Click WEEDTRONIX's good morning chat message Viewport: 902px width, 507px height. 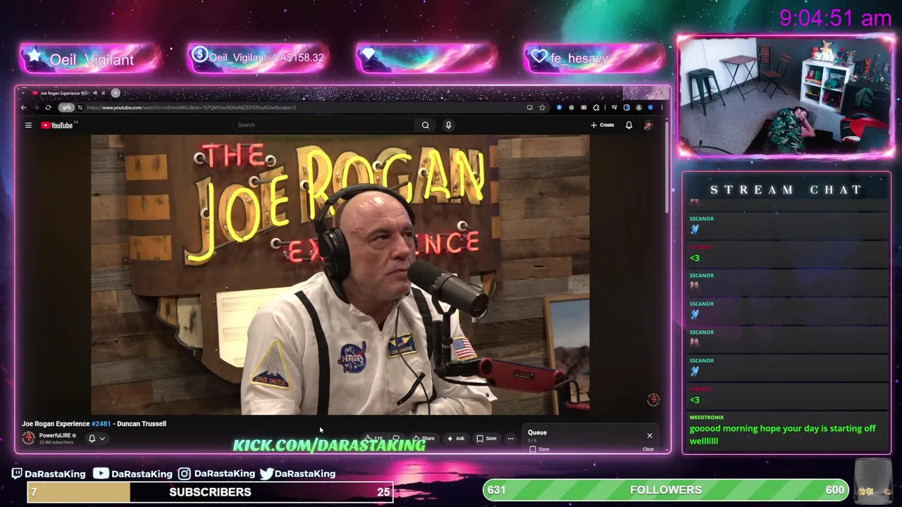point(782,434)
